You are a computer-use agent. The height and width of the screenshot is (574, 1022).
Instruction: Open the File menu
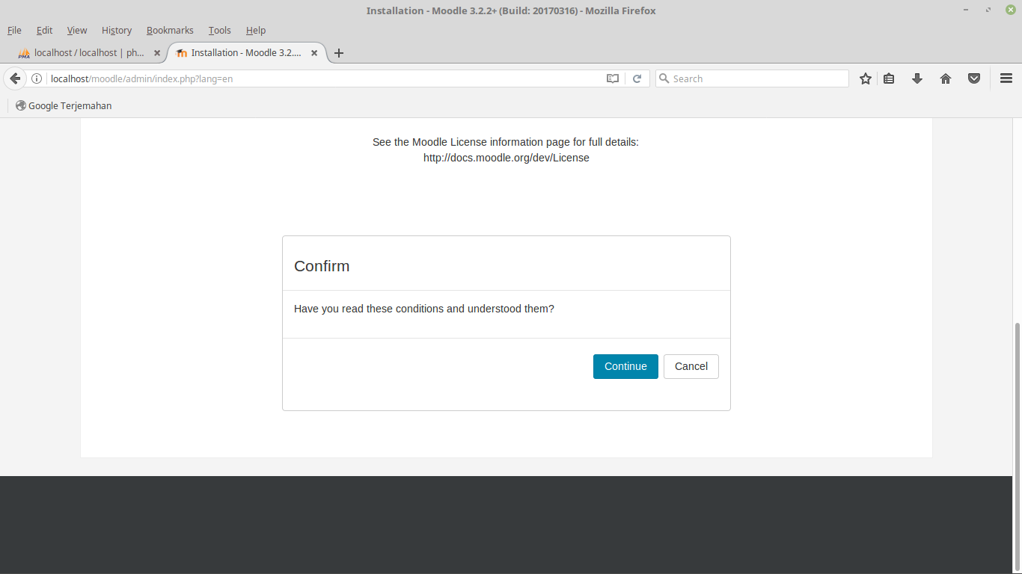coord(14,30)
